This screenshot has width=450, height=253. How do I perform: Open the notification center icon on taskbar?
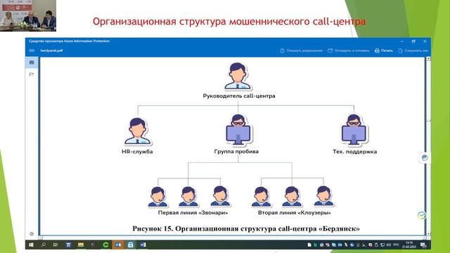[x=423, y=245]
